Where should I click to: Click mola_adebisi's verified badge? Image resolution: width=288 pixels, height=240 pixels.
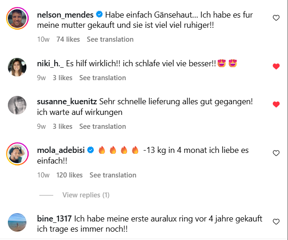point(91,150)
